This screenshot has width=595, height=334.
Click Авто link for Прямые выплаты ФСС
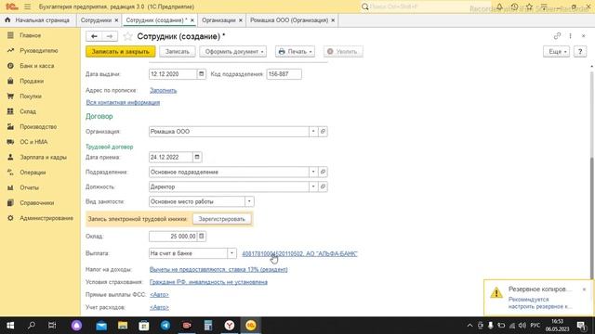pos(159,294)
